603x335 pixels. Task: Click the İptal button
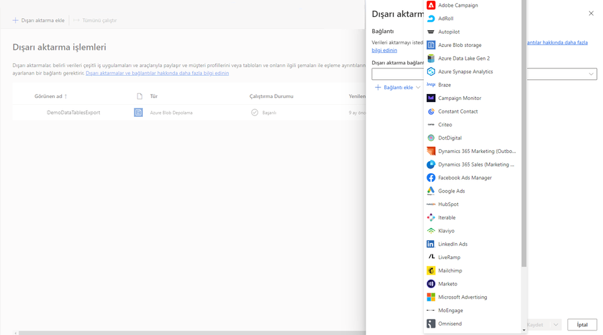(582, 325)
